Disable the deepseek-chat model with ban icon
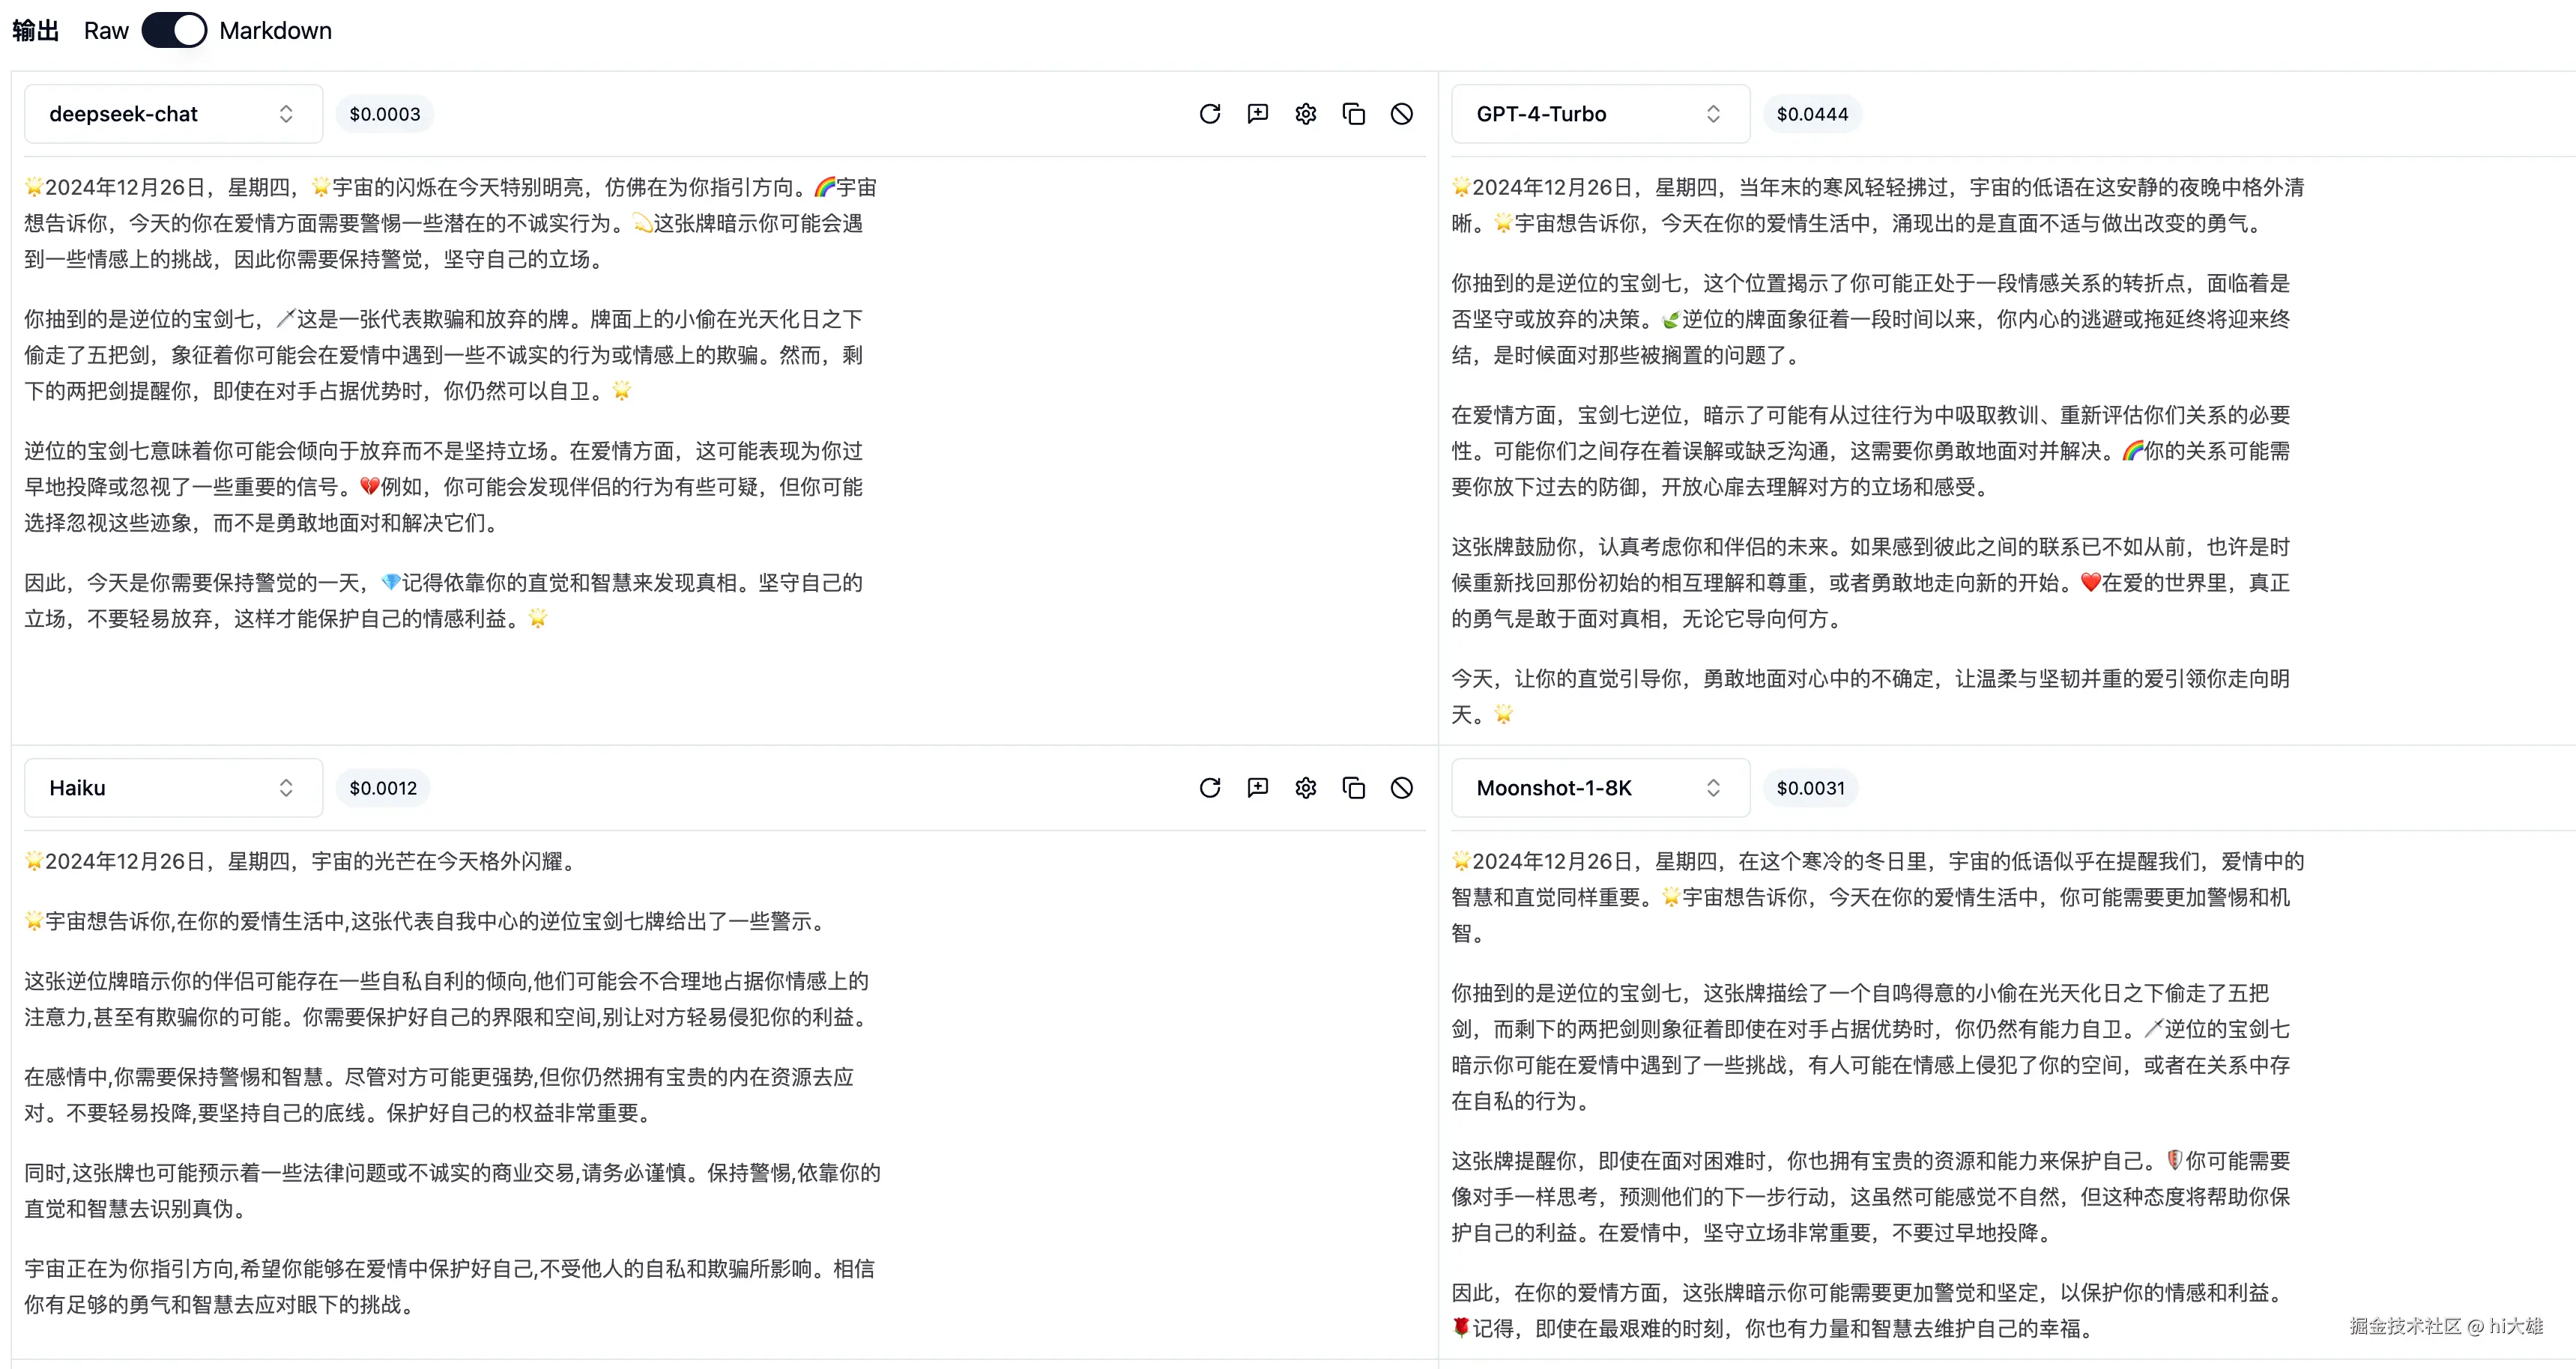2576x1369 pixels. 1401,114
